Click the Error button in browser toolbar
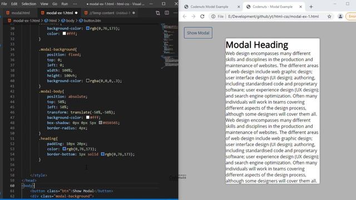Viewport: 356px width, 200px height. (351, 16)
